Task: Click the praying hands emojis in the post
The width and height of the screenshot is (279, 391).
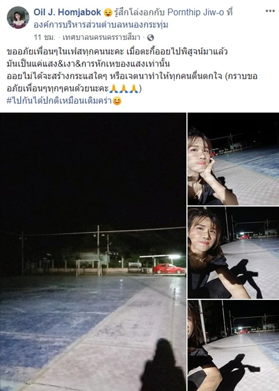Action: point(124,89)
